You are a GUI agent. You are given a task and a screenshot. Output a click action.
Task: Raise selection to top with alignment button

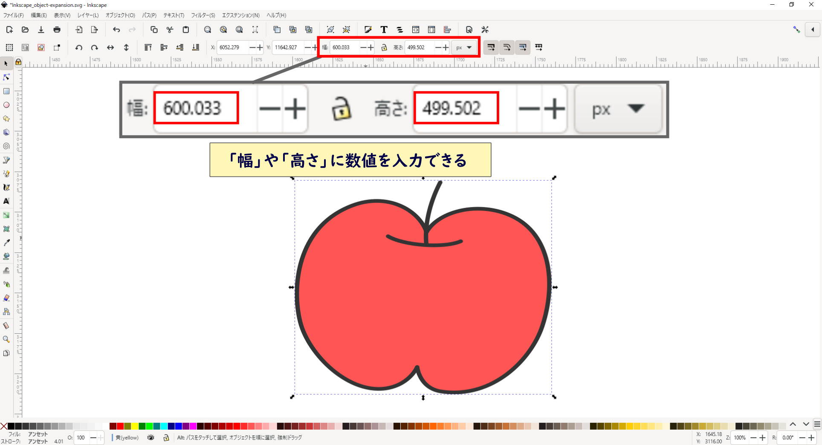[148, 47]
